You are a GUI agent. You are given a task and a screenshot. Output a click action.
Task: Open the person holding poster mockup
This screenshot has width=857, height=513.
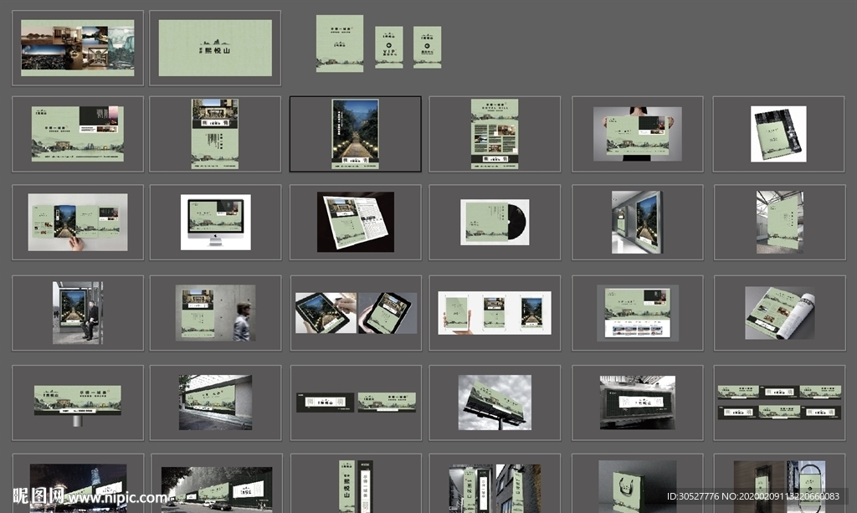(637, 134)
